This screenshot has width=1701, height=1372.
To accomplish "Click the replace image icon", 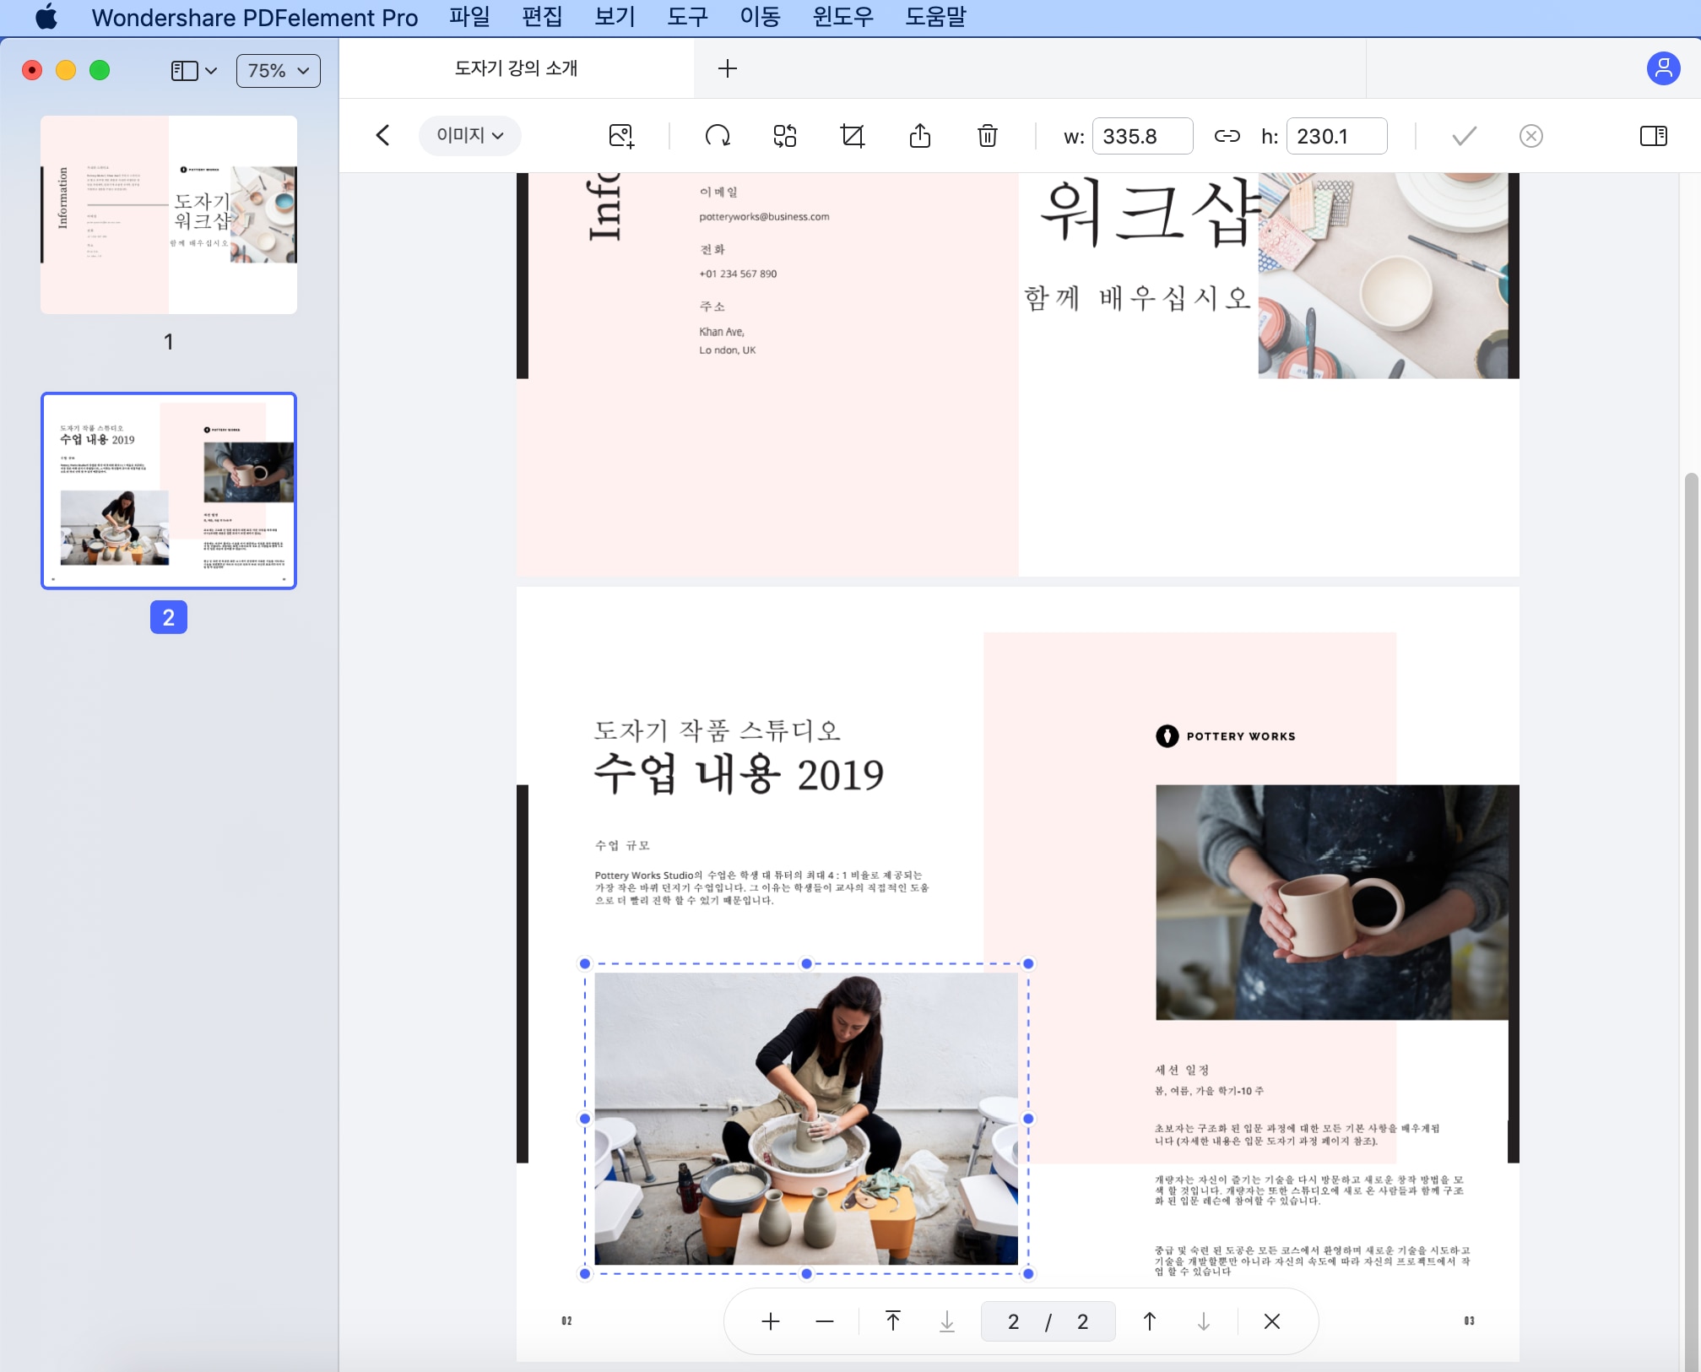I will pos(785,136).
